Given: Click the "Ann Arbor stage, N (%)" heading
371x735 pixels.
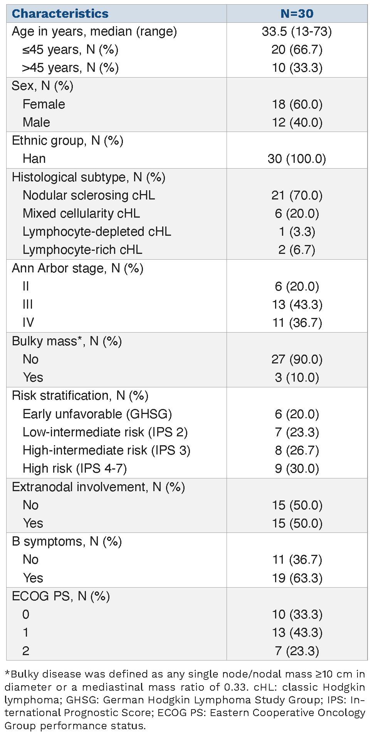Looking at the screenshot, I should pos(77,268).
